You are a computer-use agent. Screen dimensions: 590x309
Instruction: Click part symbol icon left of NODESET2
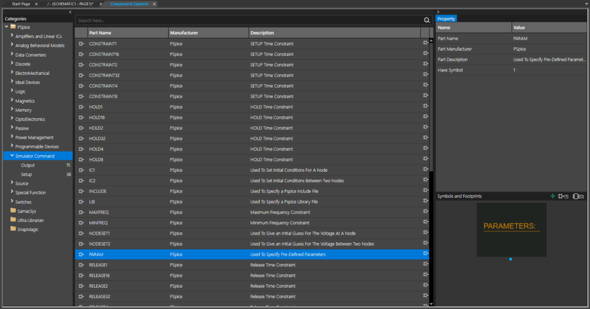click(81, 244)
